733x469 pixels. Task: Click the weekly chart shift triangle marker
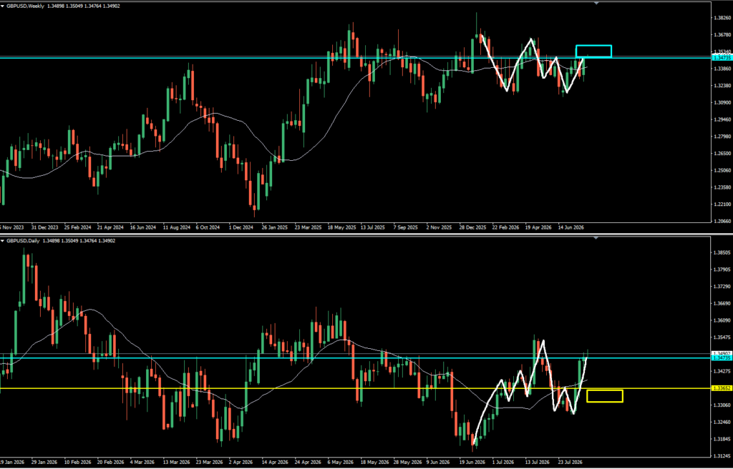coord(596,4)
